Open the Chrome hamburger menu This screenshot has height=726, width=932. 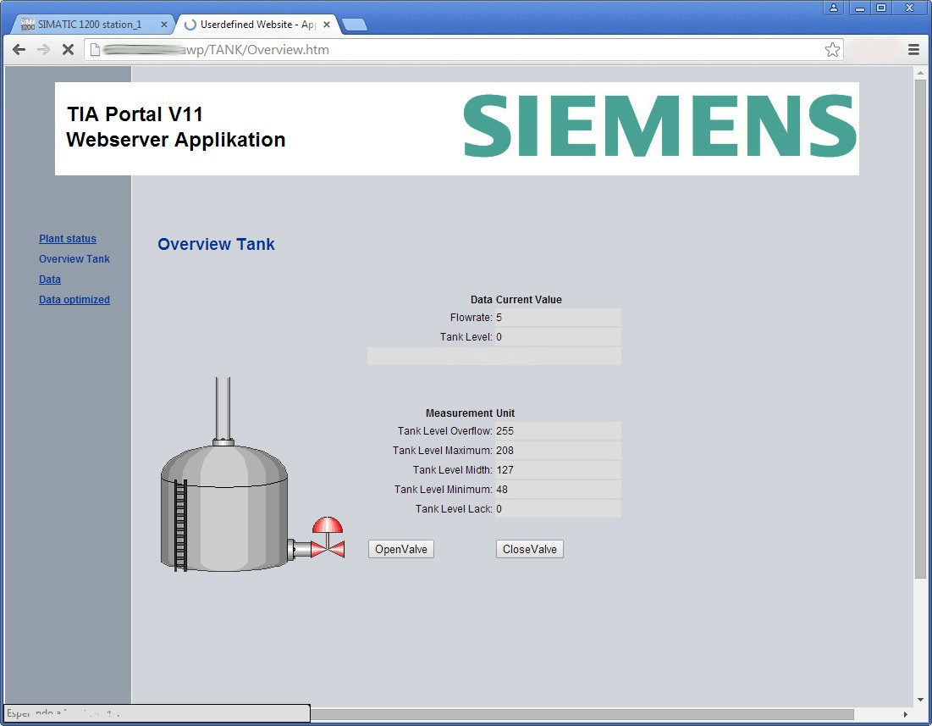coord(913,50)
